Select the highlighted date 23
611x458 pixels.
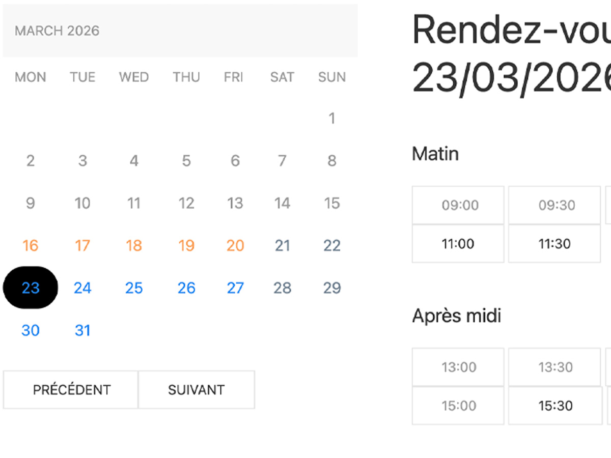click(30, 288)
